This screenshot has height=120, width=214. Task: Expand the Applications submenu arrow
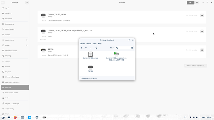[27, 40]
